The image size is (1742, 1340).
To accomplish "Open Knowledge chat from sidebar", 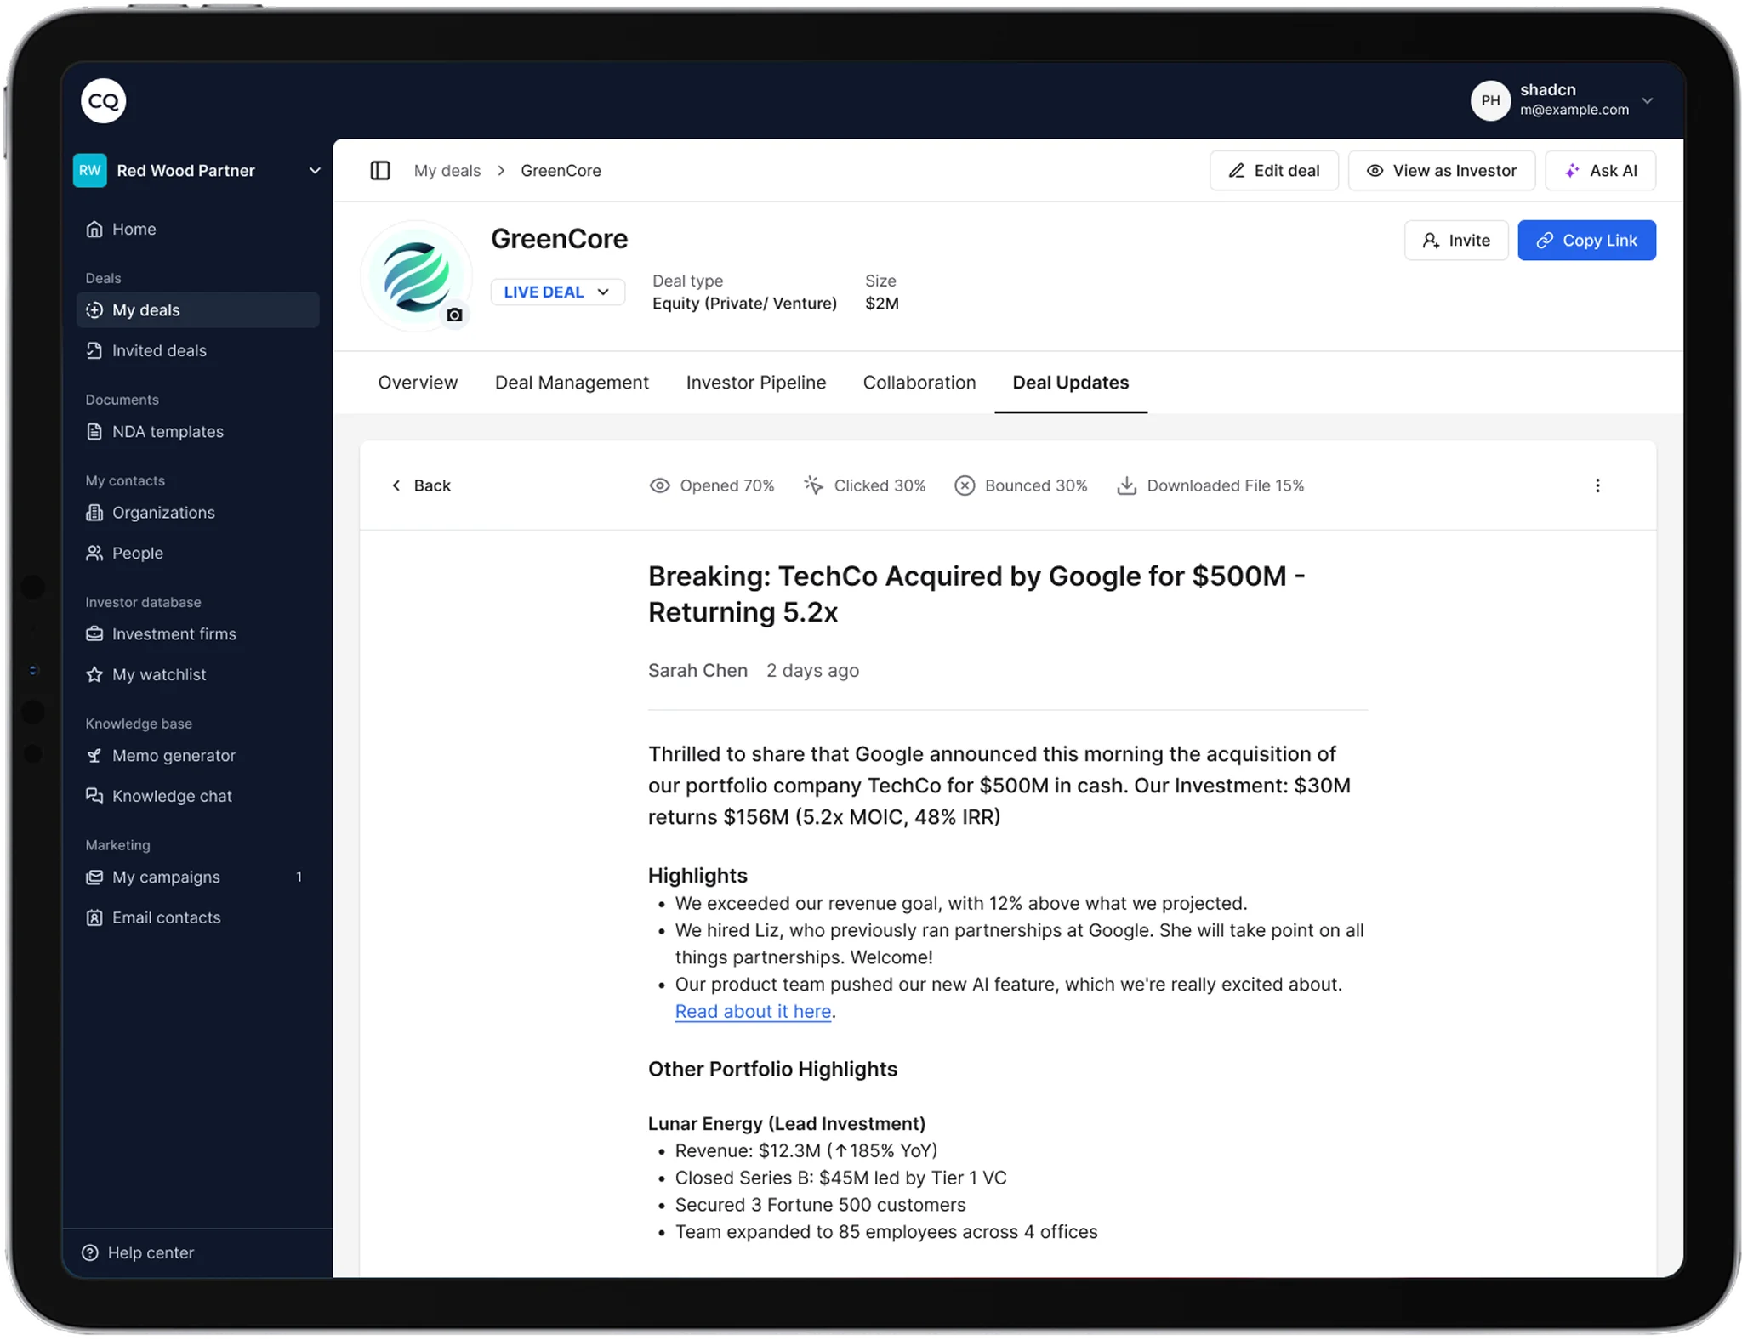I will point(172,797).
